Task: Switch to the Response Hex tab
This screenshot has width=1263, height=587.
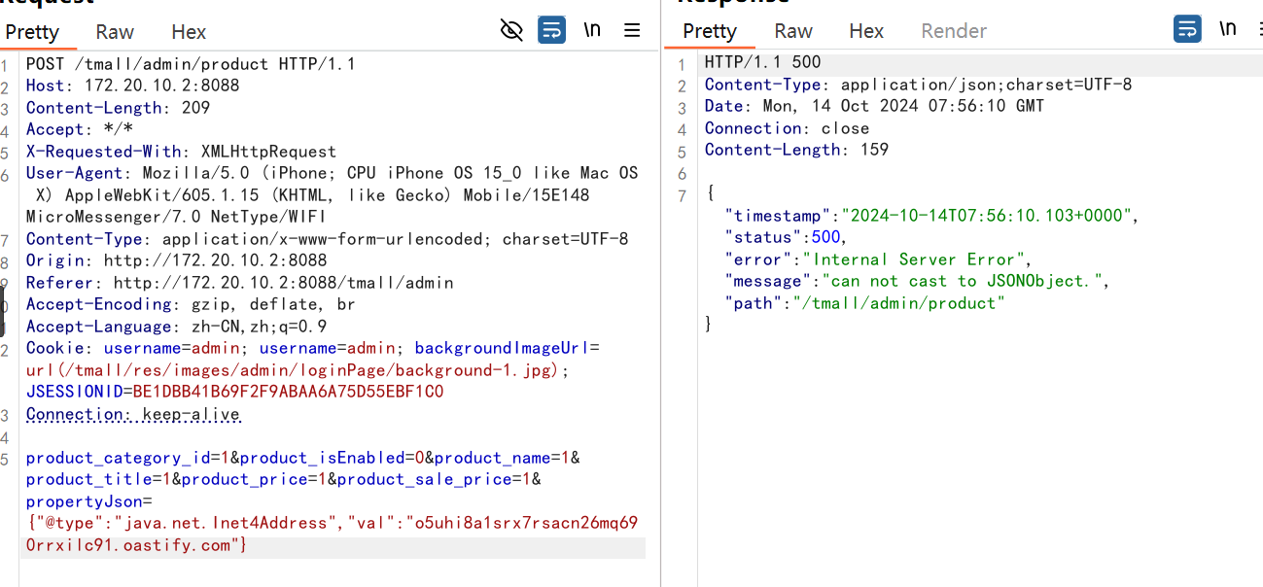Action: coord(866,31)
